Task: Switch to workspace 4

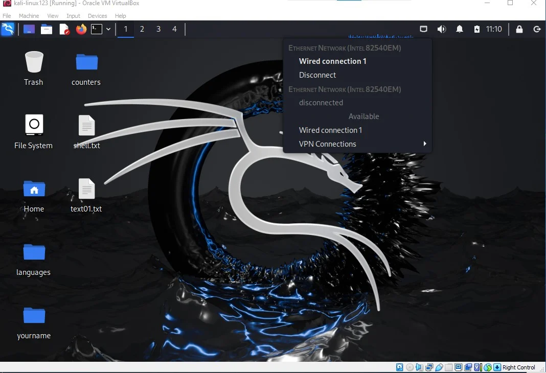Action: 174,29
